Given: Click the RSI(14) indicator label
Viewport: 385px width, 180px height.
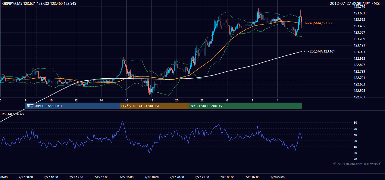Looking at the screenshot, I should 13,114.
